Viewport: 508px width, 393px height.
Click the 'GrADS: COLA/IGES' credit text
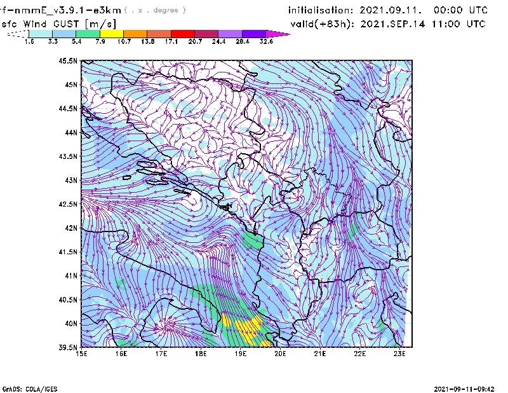point(30,389)
